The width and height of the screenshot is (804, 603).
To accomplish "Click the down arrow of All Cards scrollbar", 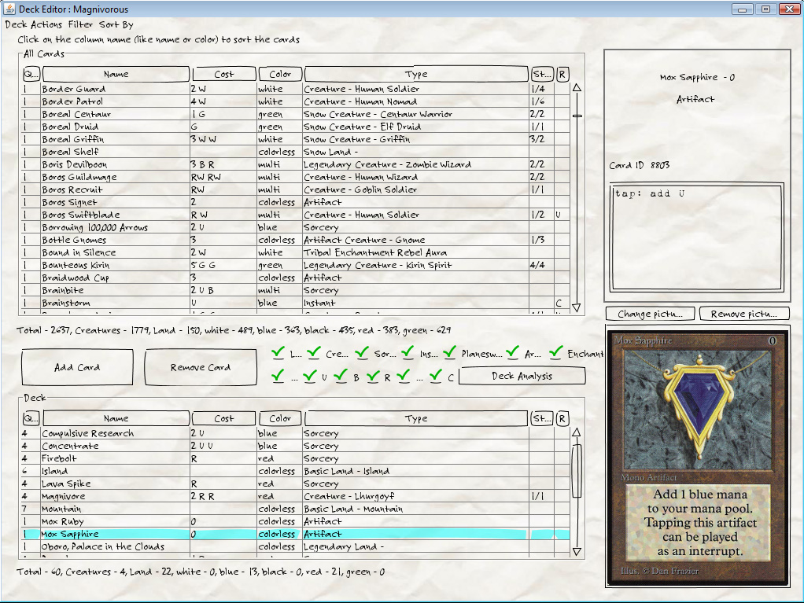I will [x=577, y=307].
